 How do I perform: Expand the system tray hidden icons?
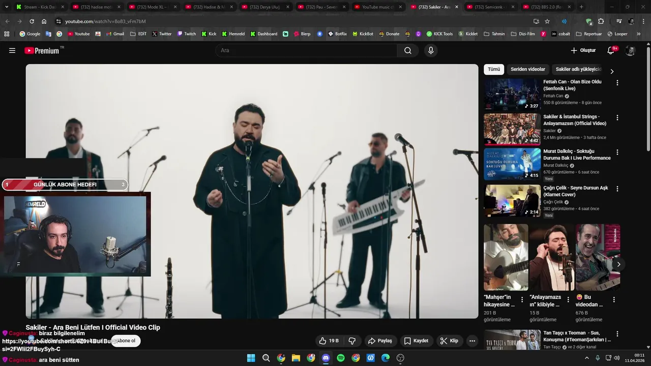pyautogui.click(x=586, y=358)
